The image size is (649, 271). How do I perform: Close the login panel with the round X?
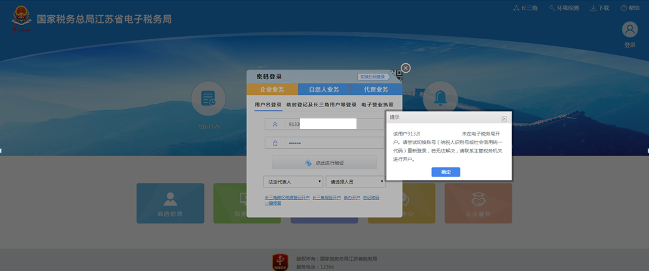tap(406, 68)
